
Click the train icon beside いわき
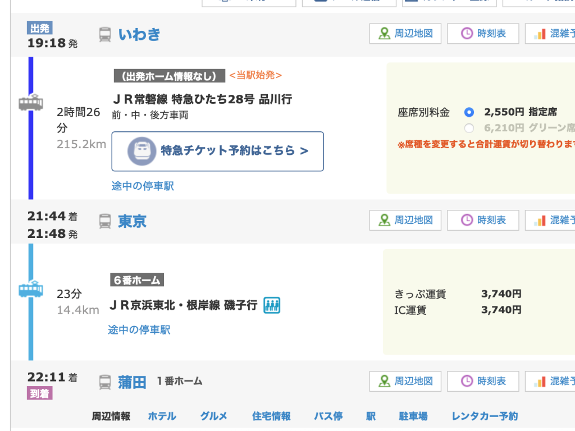point(105,34)
